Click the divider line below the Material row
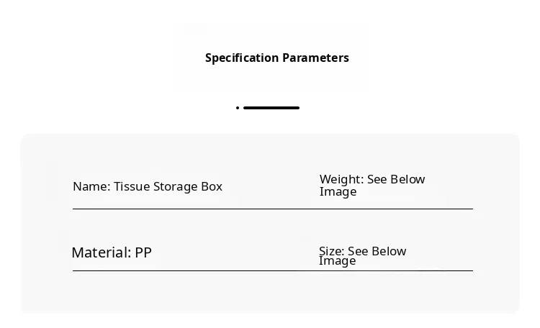540x328 pixels. click(x=272, y=271)
